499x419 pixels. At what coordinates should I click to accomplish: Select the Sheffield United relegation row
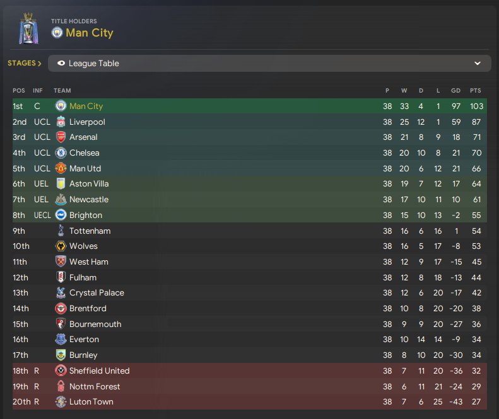point(250,370)
